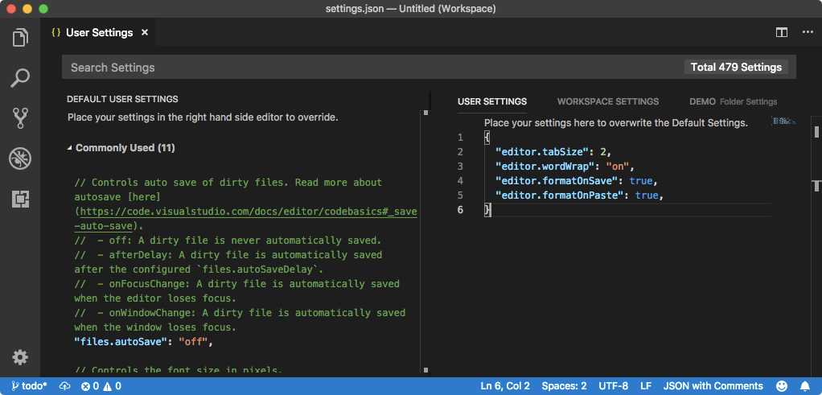
Task: Open the editor More Actions menu
Action: [x=808, y=32]
